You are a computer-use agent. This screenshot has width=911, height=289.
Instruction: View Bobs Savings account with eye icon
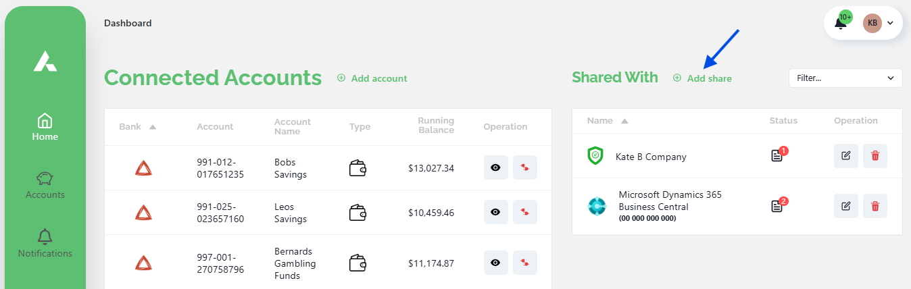[x=495, y=167]
